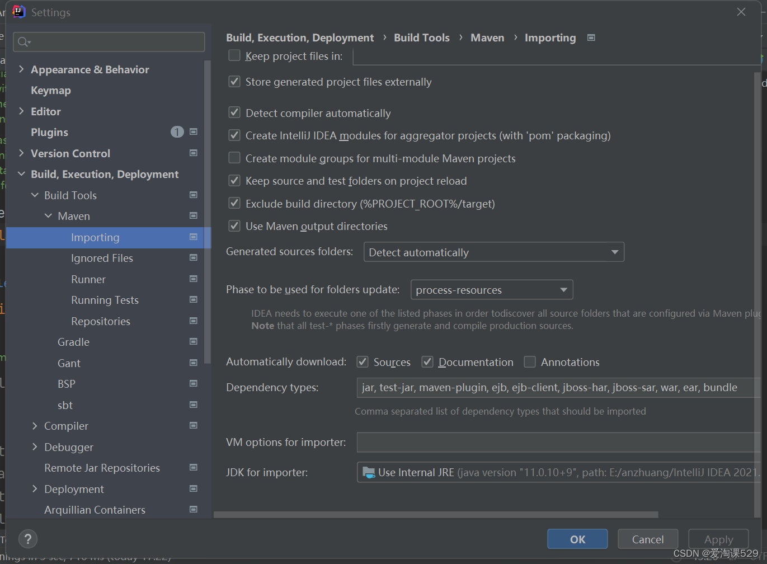Collapse the Maven tree node
The height and width of the screenshot is (564, 767).
48,216
